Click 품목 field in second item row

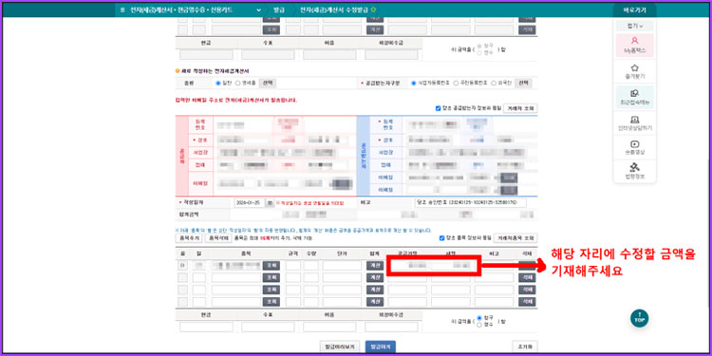[236, 277]
